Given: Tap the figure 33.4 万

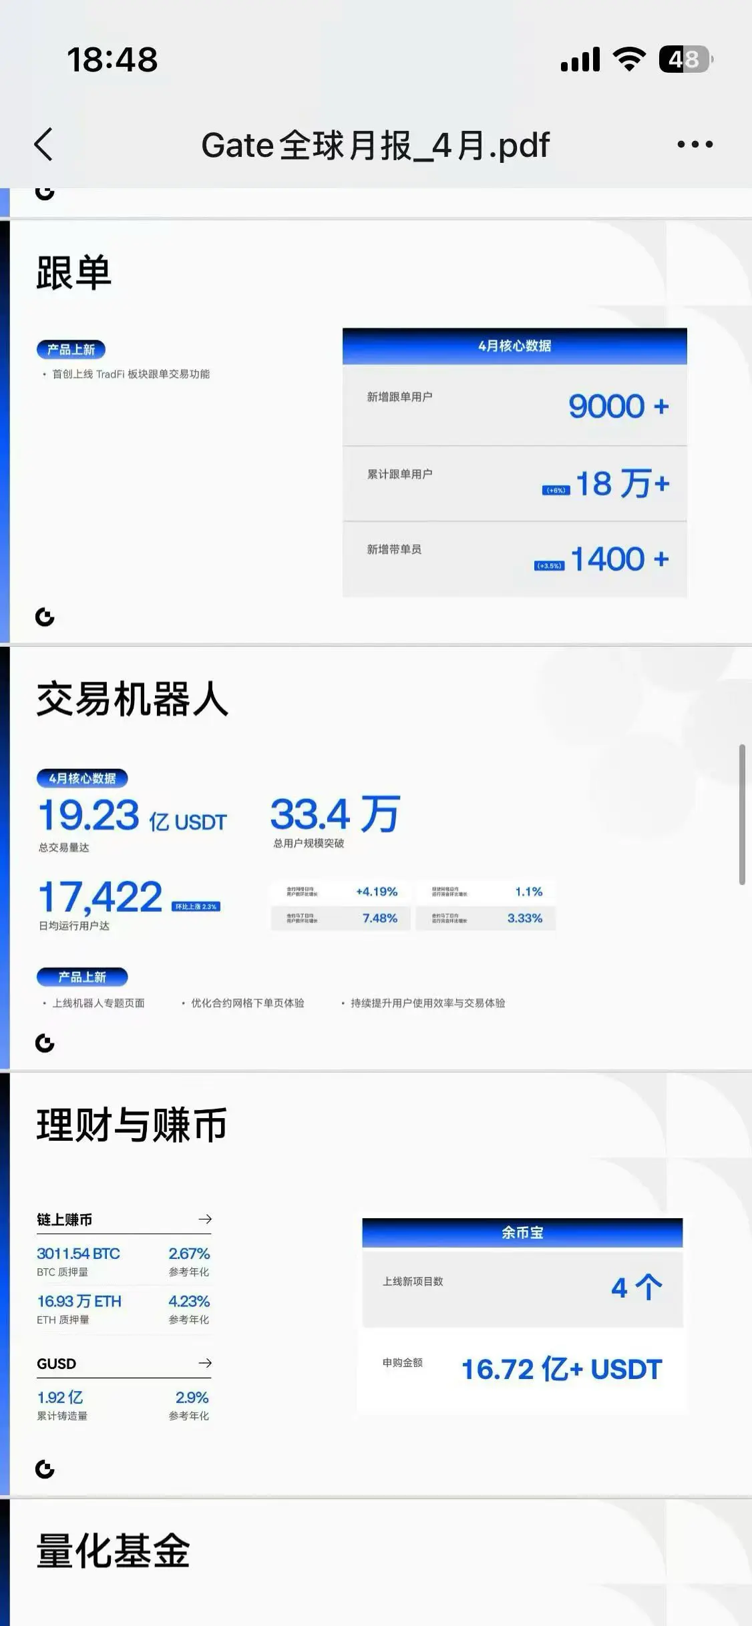Looking at the screenshot, I should tap(335, 814).
